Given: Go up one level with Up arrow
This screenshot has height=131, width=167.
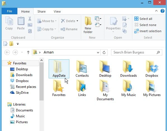Looking at the screenshot, I should point(28,52).
